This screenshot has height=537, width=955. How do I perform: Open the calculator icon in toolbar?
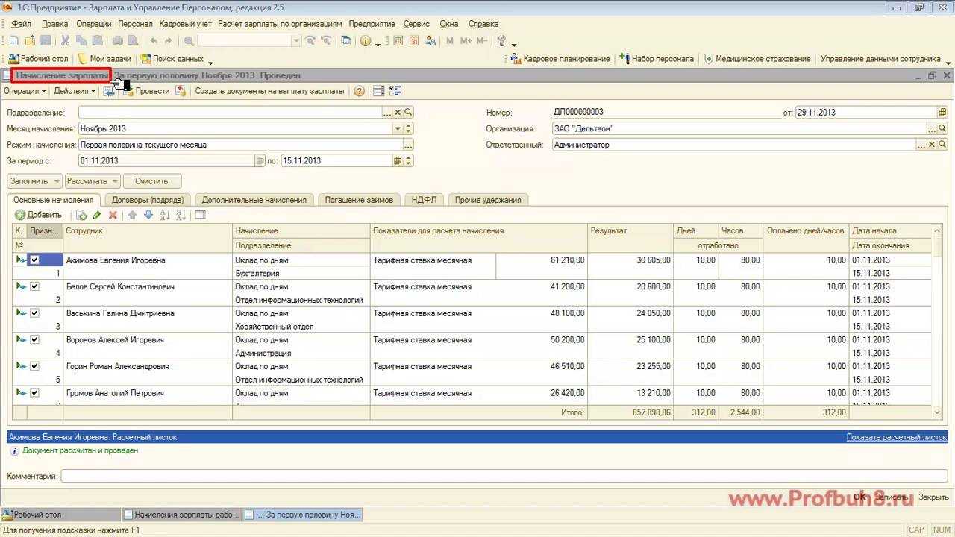click(x=398, y=41)
